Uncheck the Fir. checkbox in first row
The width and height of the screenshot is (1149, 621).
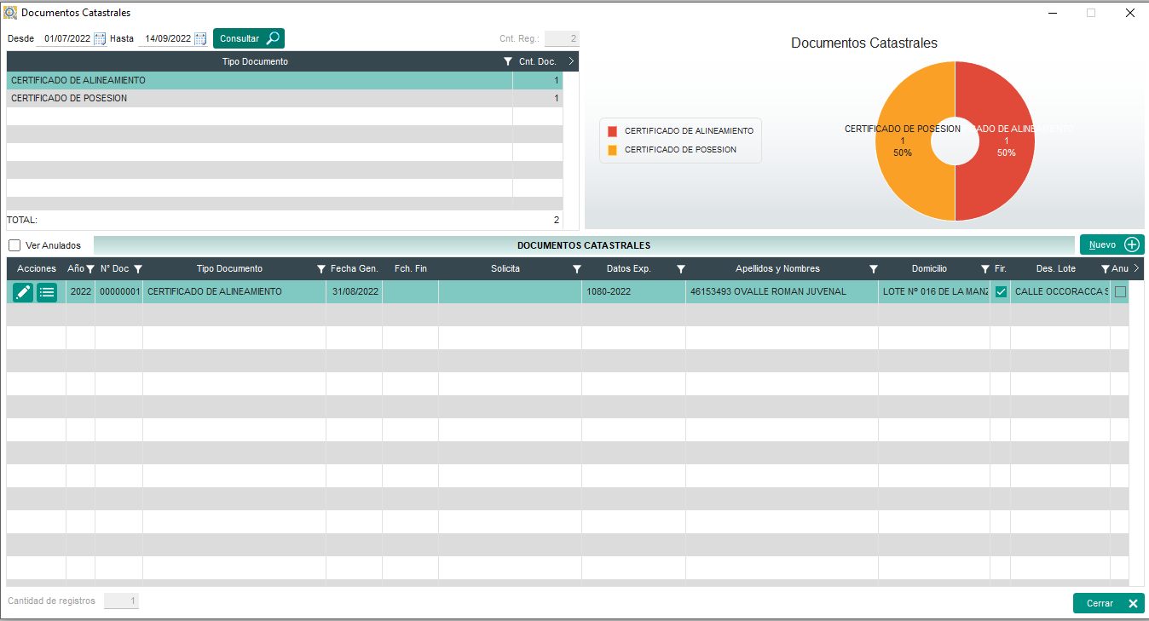(1001, 292)
